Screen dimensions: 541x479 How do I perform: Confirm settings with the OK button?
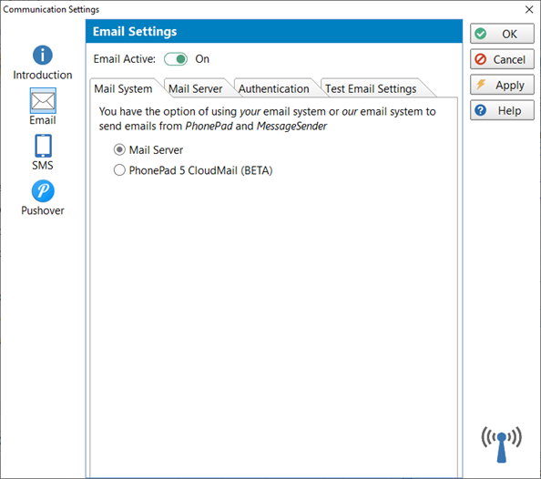pyautogui.click(x=502, y=34)
